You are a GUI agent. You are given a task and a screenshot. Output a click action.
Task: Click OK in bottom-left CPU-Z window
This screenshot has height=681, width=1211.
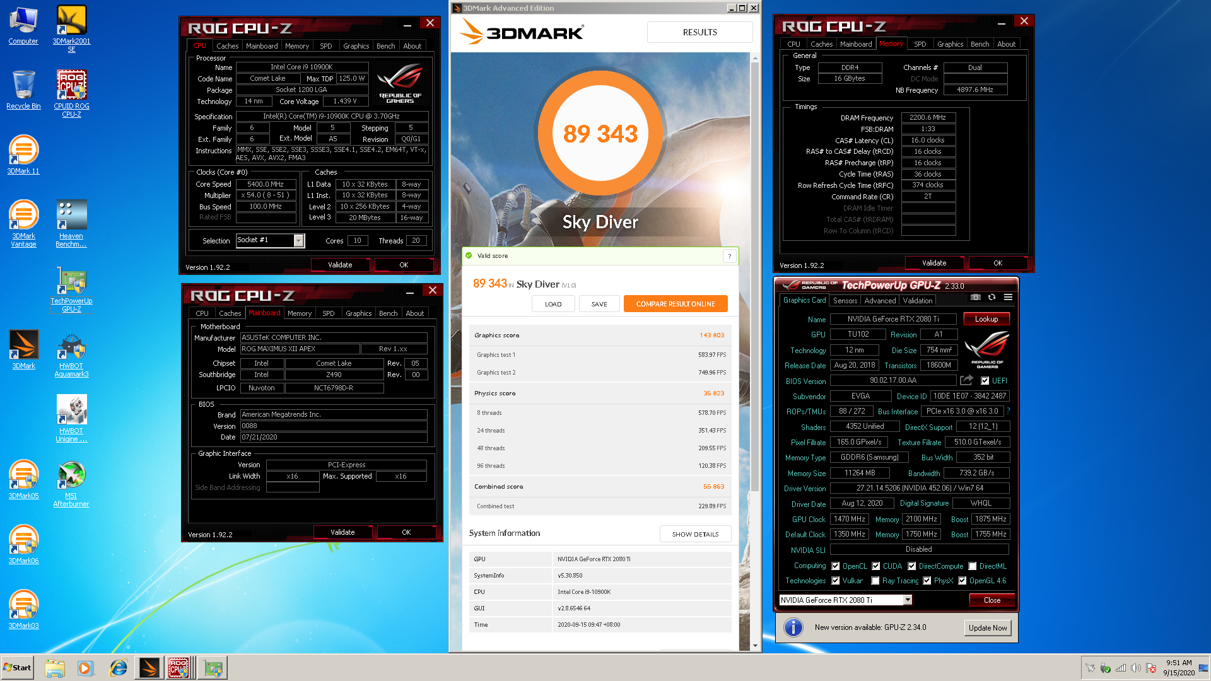406,532
